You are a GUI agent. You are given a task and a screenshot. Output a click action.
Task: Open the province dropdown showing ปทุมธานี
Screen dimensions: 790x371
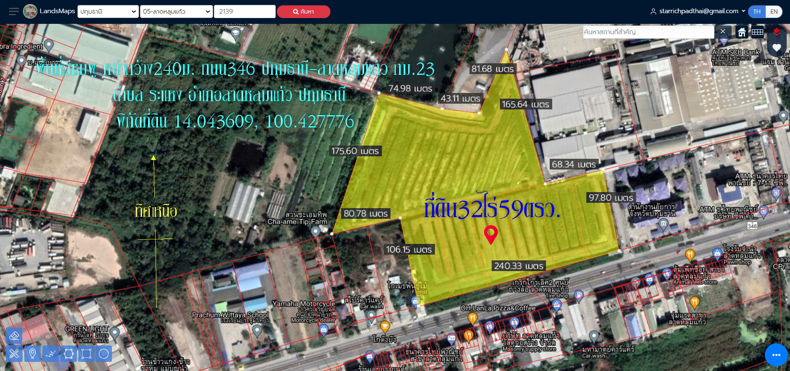tap(108, 12)
